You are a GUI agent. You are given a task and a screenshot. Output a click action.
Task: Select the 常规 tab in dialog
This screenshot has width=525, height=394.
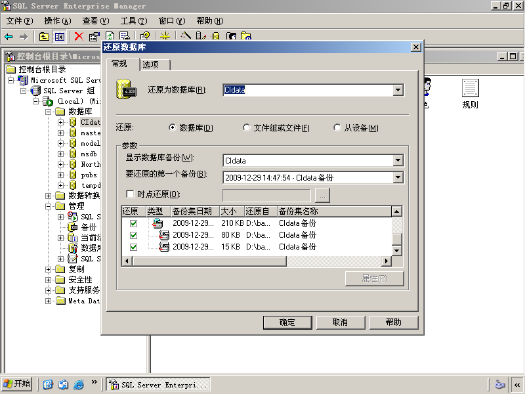(123, 64)
